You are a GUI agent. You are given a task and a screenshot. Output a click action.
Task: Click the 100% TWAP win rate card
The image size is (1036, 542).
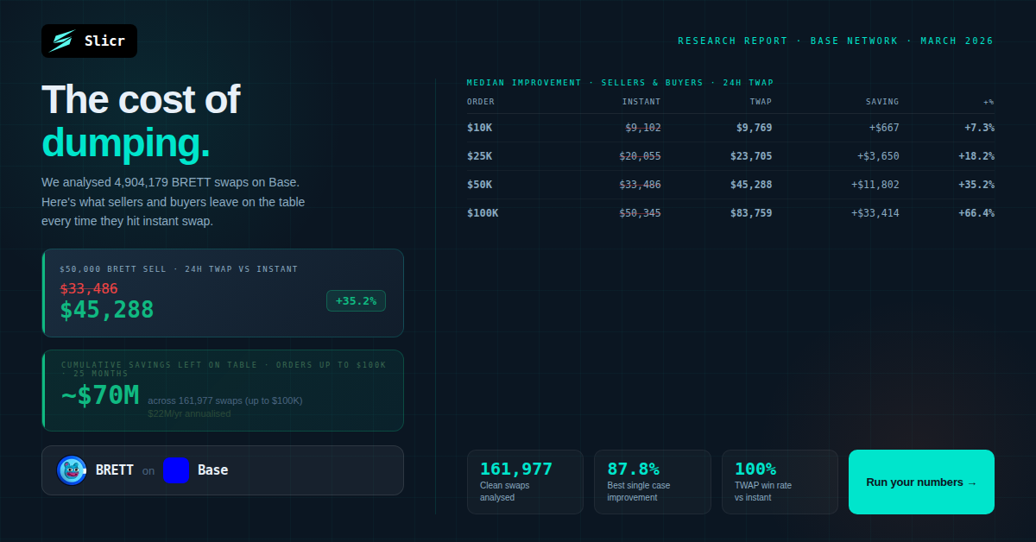(x=780, y=482)
